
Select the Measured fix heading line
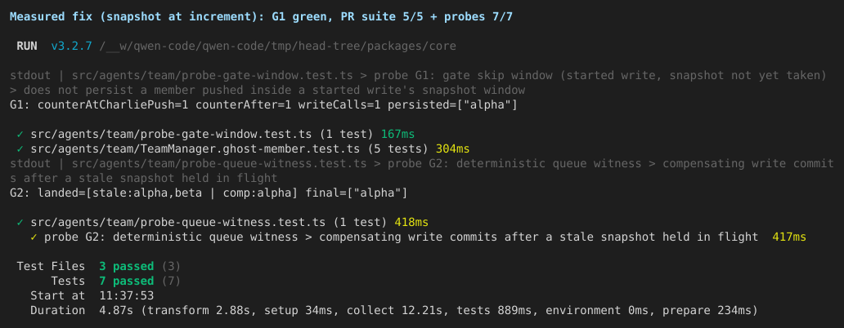261,17
